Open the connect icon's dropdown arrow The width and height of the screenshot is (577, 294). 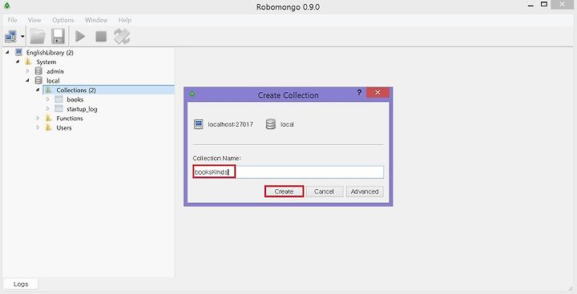[22, 36]
